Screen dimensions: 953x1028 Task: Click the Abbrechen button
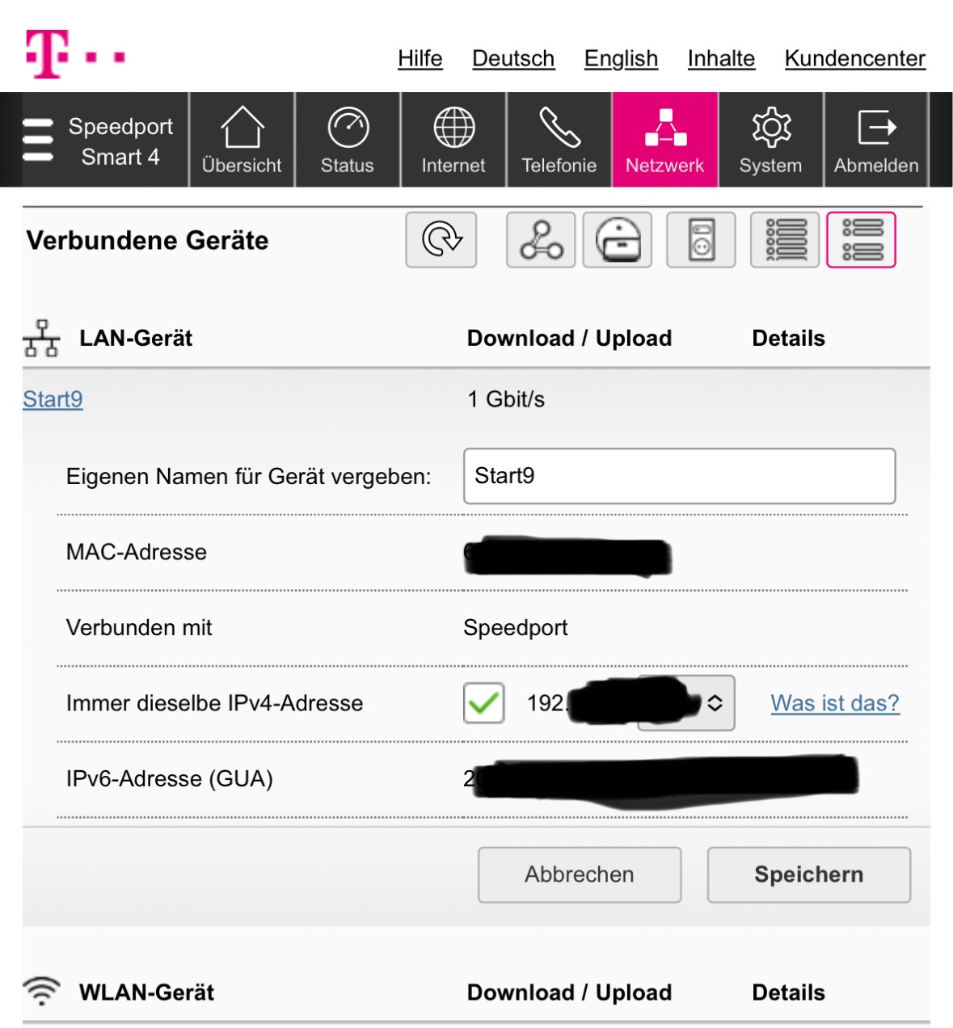[580, 874]
